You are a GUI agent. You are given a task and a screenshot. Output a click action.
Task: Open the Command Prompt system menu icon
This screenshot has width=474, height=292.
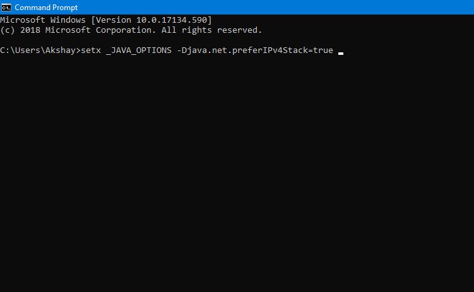(6, 7)
